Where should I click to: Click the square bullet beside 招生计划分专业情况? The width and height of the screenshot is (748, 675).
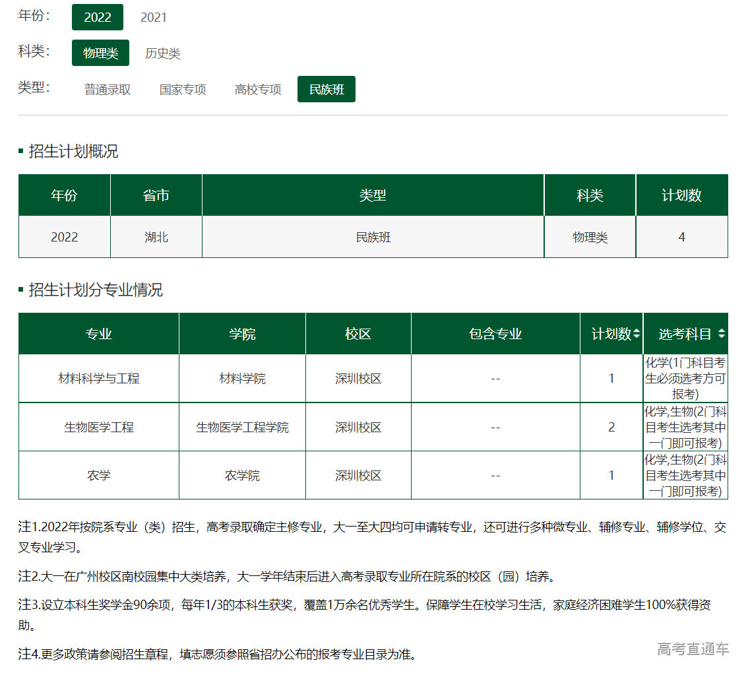click(x=22, y=290)
